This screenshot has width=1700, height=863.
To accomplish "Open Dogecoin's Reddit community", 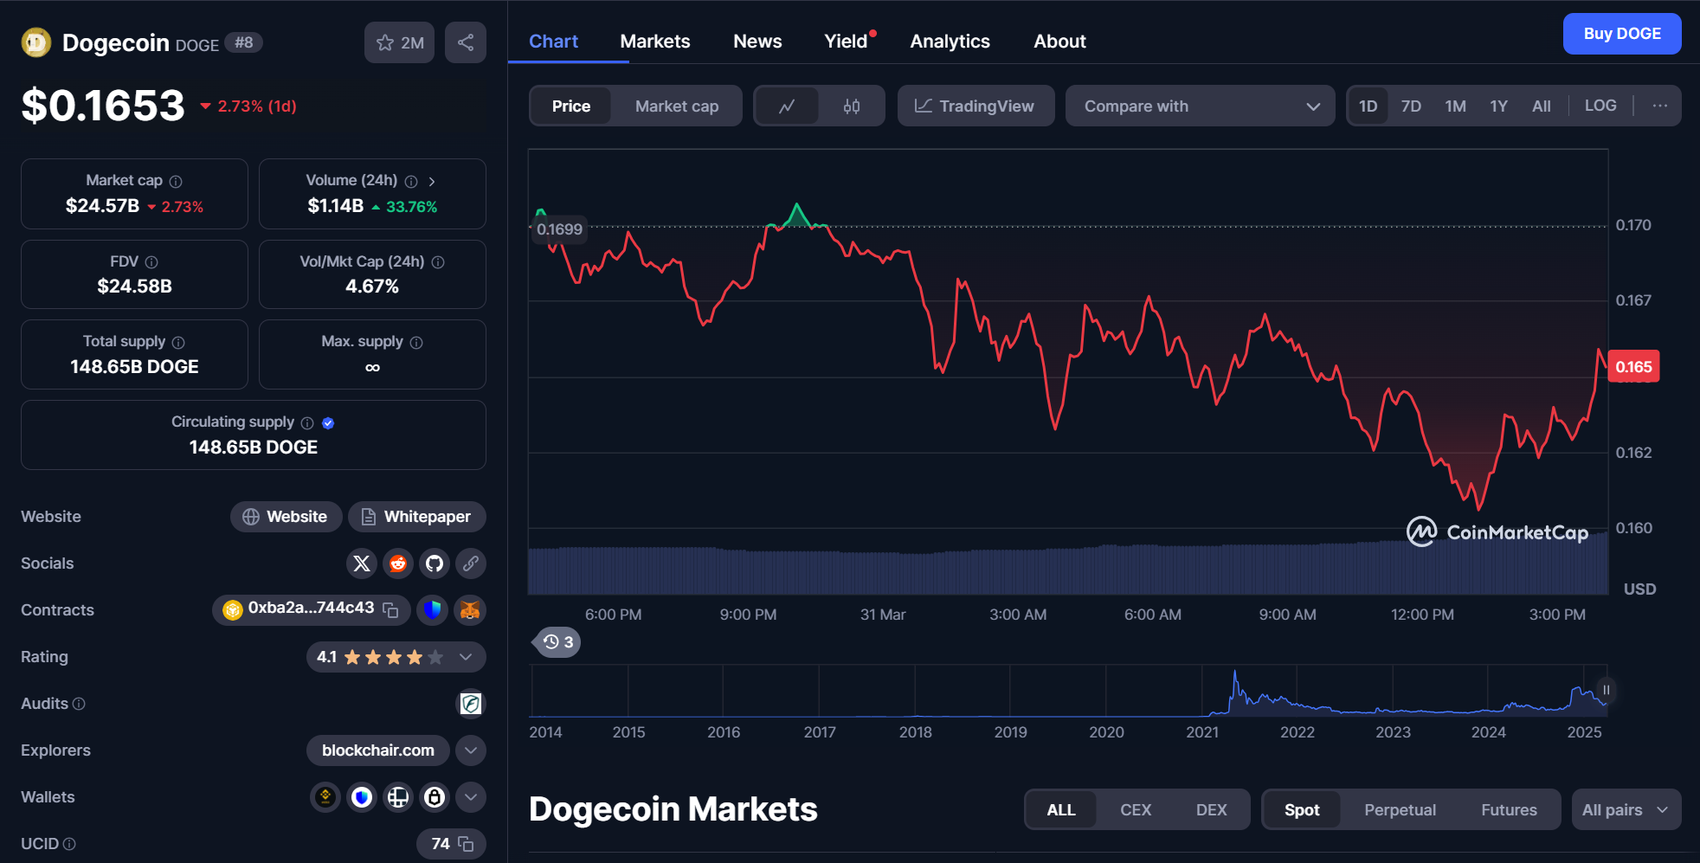I will point(398,564).
